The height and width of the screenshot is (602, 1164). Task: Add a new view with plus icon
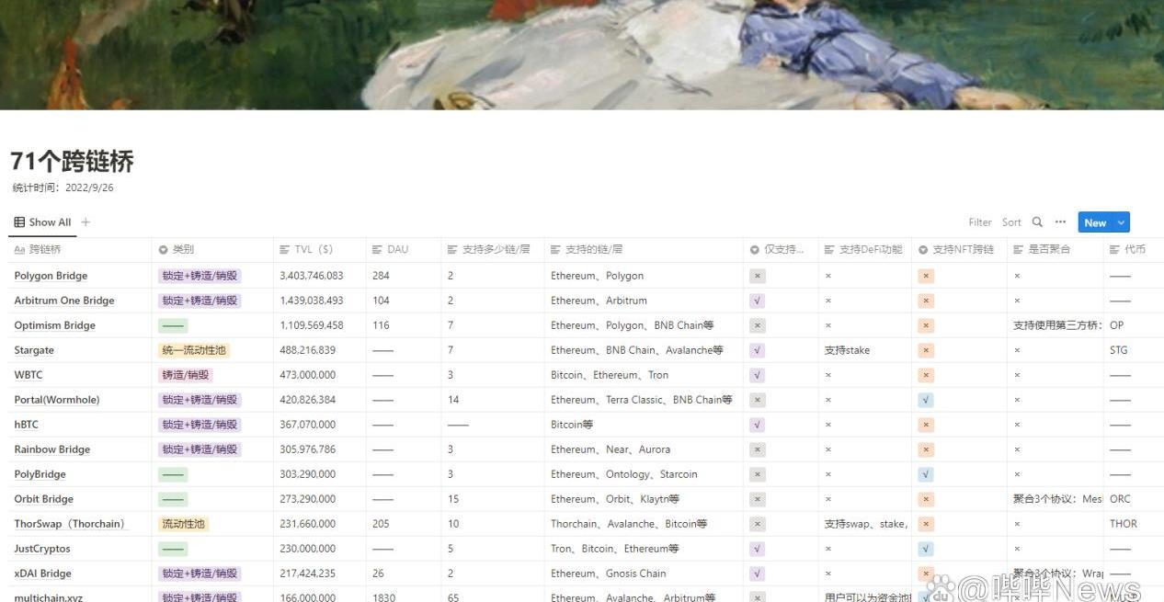click(x=86, y=222)
